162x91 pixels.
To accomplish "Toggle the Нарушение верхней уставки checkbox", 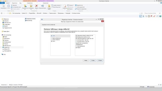I will [76, 38].
